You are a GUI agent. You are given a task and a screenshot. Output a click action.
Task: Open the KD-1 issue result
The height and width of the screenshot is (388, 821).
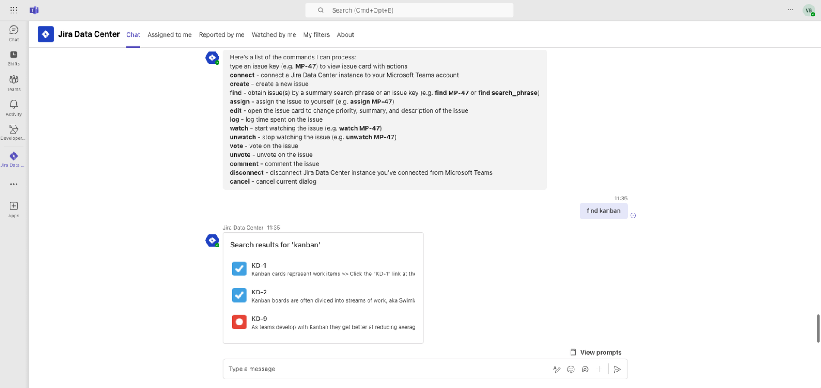coord(323,269)
